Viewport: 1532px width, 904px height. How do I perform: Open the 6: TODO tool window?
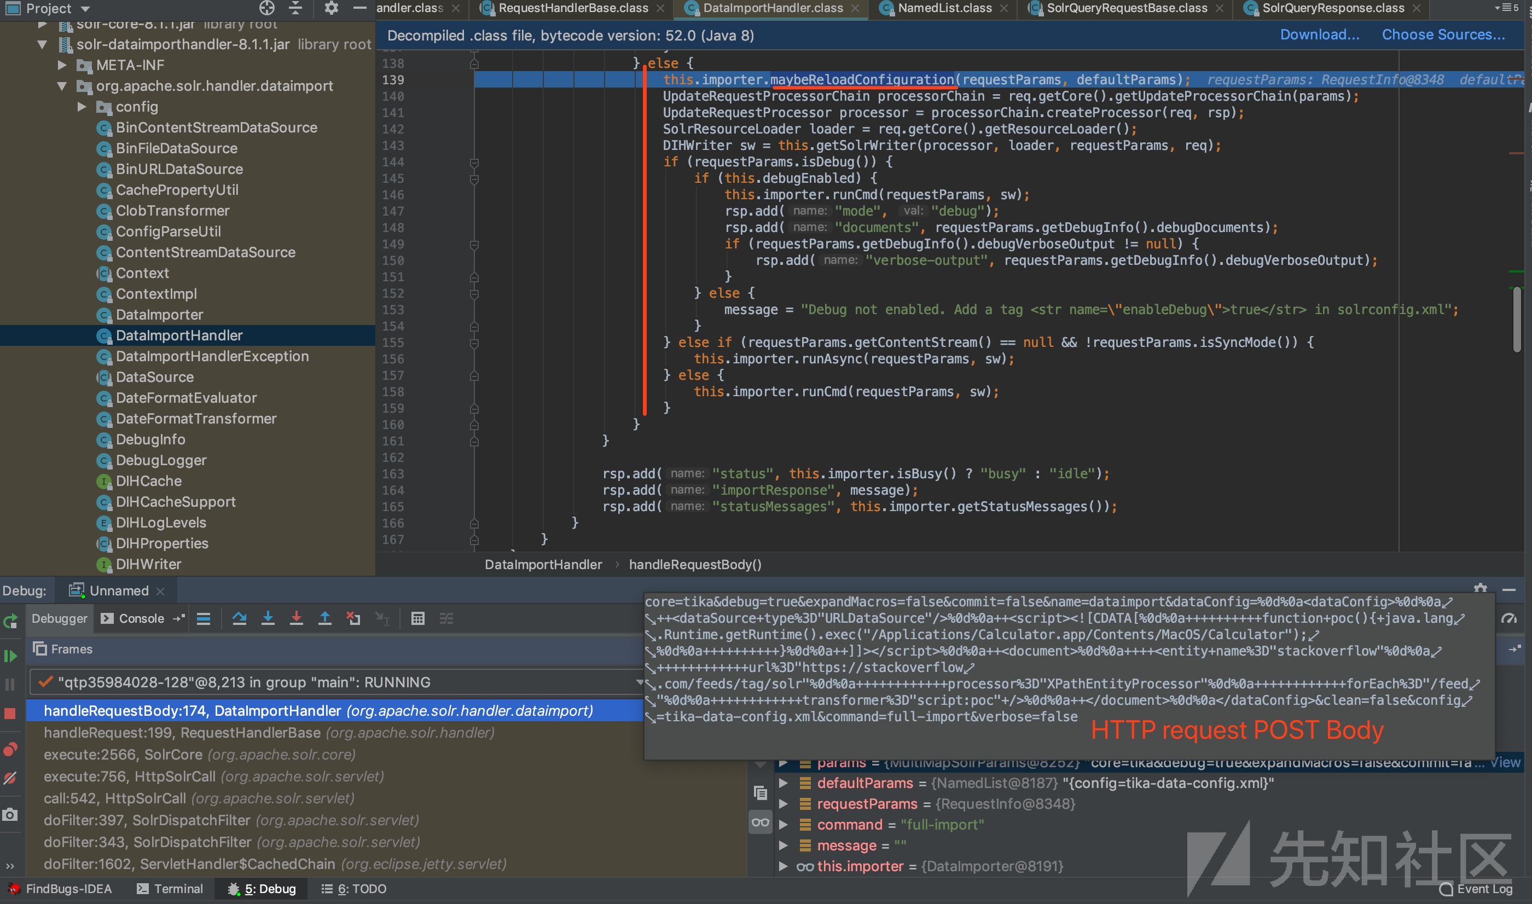click(354, 889)
